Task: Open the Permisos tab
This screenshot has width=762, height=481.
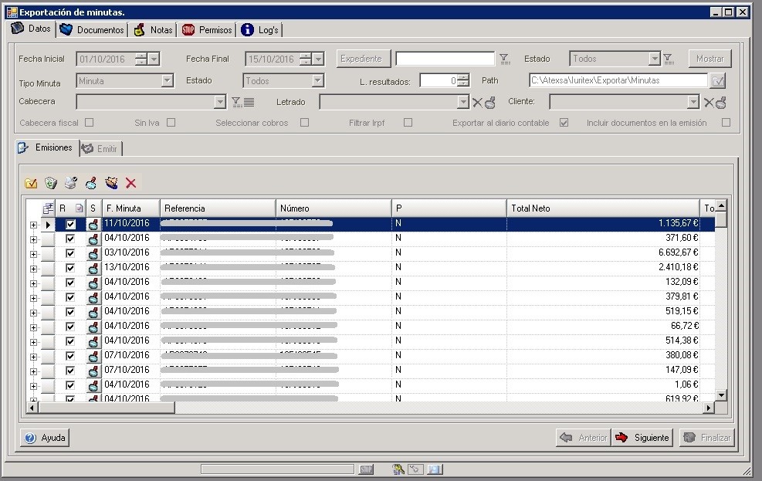Action: pyautogui.click(x=207, y=30)
